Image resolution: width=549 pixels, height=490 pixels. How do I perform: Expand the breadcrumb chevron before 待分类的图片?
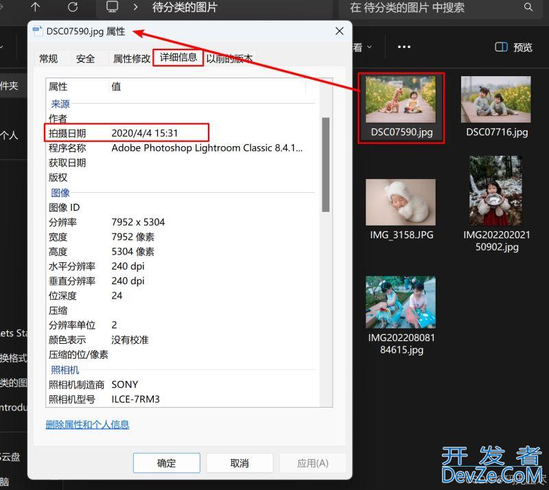click(135, 7)
